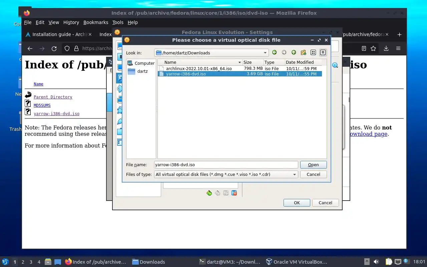Select dartz home folder in sidebar

click(x=138, y=71)
